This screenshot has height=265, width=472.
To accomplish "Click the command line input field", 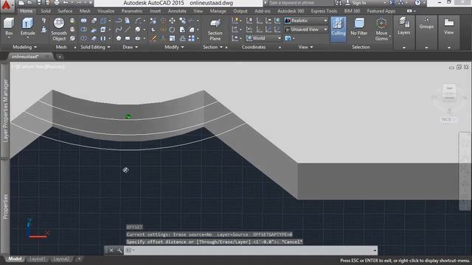I will 250,250.
